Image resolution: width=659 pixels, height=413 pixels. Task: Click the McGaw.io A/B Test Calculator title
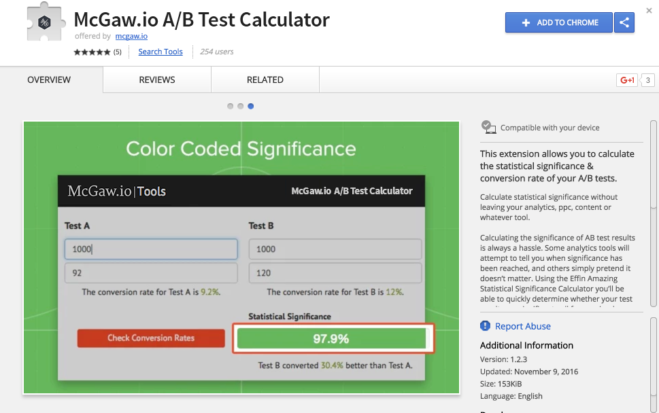(202, 20)
